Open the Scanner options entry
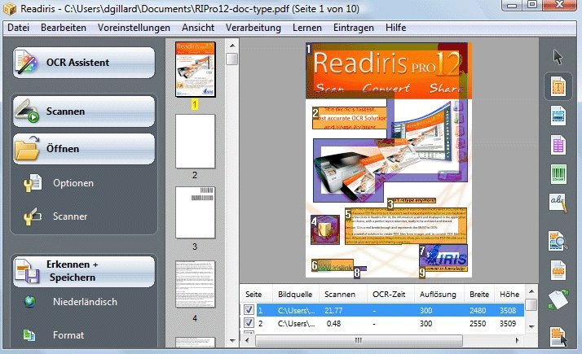Viewport: 582px width, 354px height. click(x=70, y=216)
